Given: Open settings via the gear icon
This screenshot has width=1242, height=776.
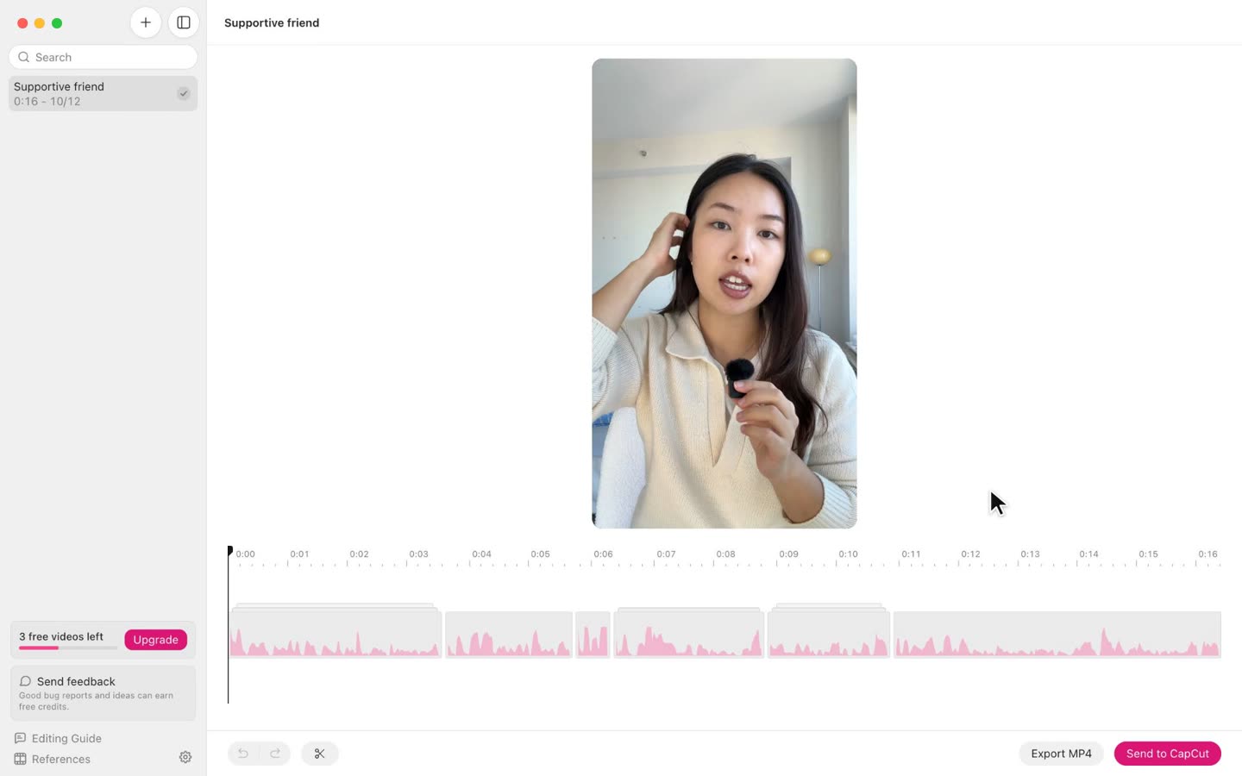Looking at the screenshot, I should [x=185, y=757].
